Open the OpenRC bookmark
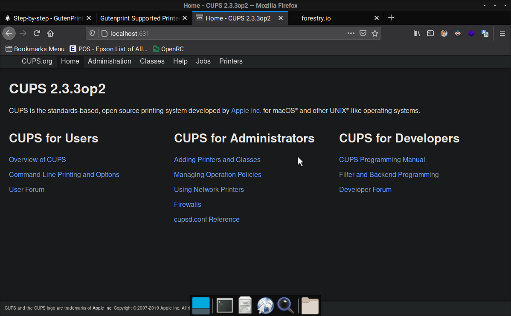 click(168, 49)
